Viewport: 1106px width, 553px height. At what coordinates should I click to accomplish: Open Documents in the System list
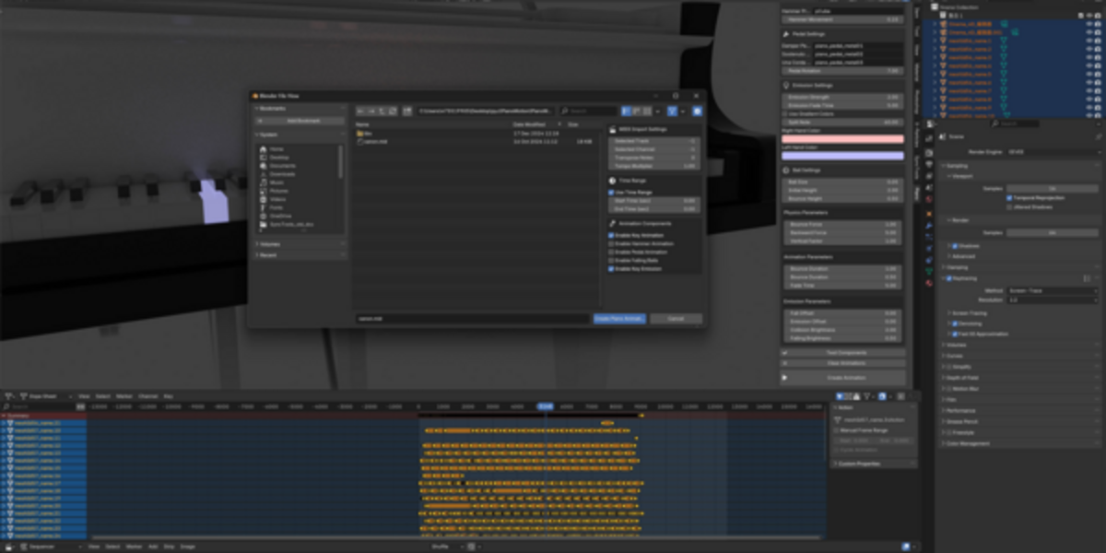click(x=281, y=166)
